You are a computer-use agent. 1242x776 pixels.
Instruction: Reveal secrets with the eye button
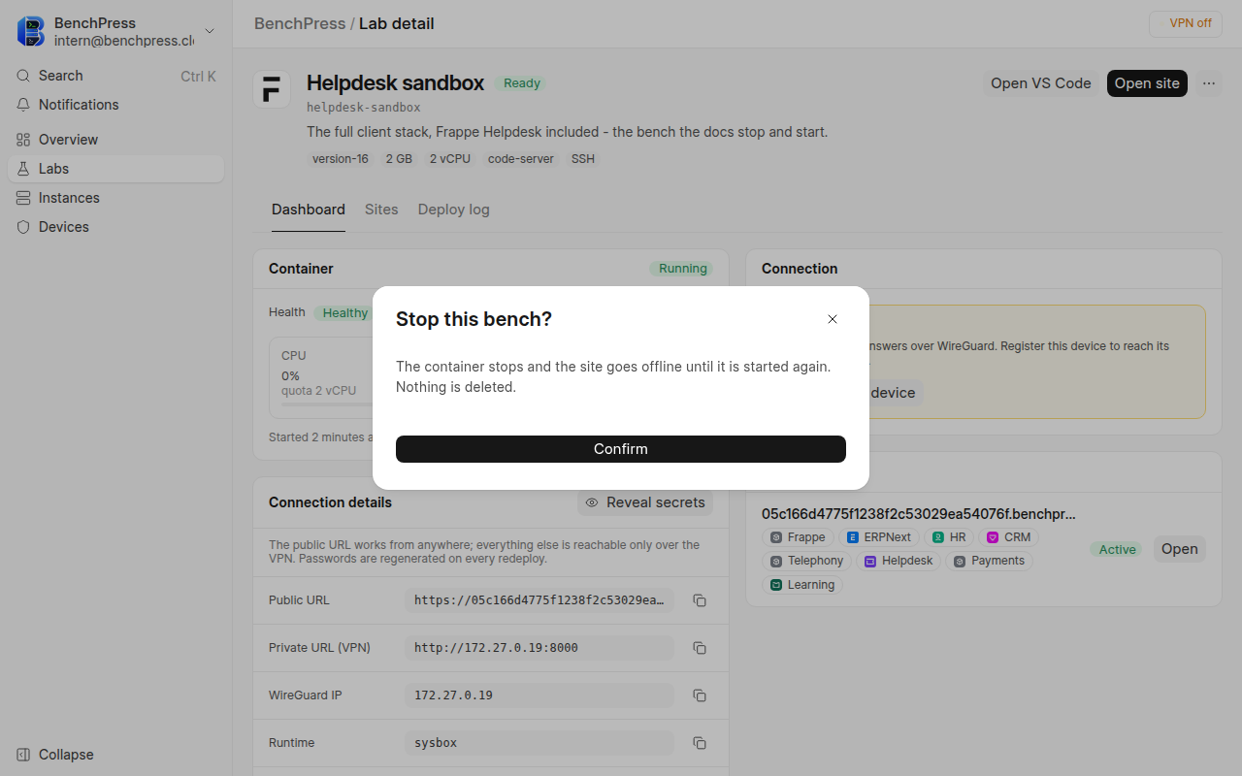645,502
